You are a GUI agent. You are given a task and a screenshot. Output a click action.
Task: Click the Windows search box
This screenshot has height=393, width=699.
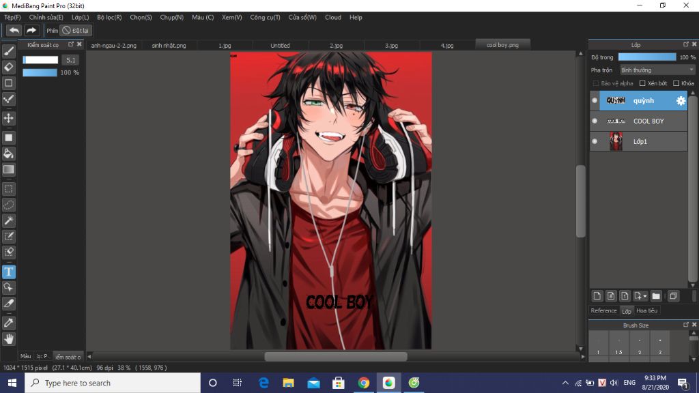[x=113, y=383]
